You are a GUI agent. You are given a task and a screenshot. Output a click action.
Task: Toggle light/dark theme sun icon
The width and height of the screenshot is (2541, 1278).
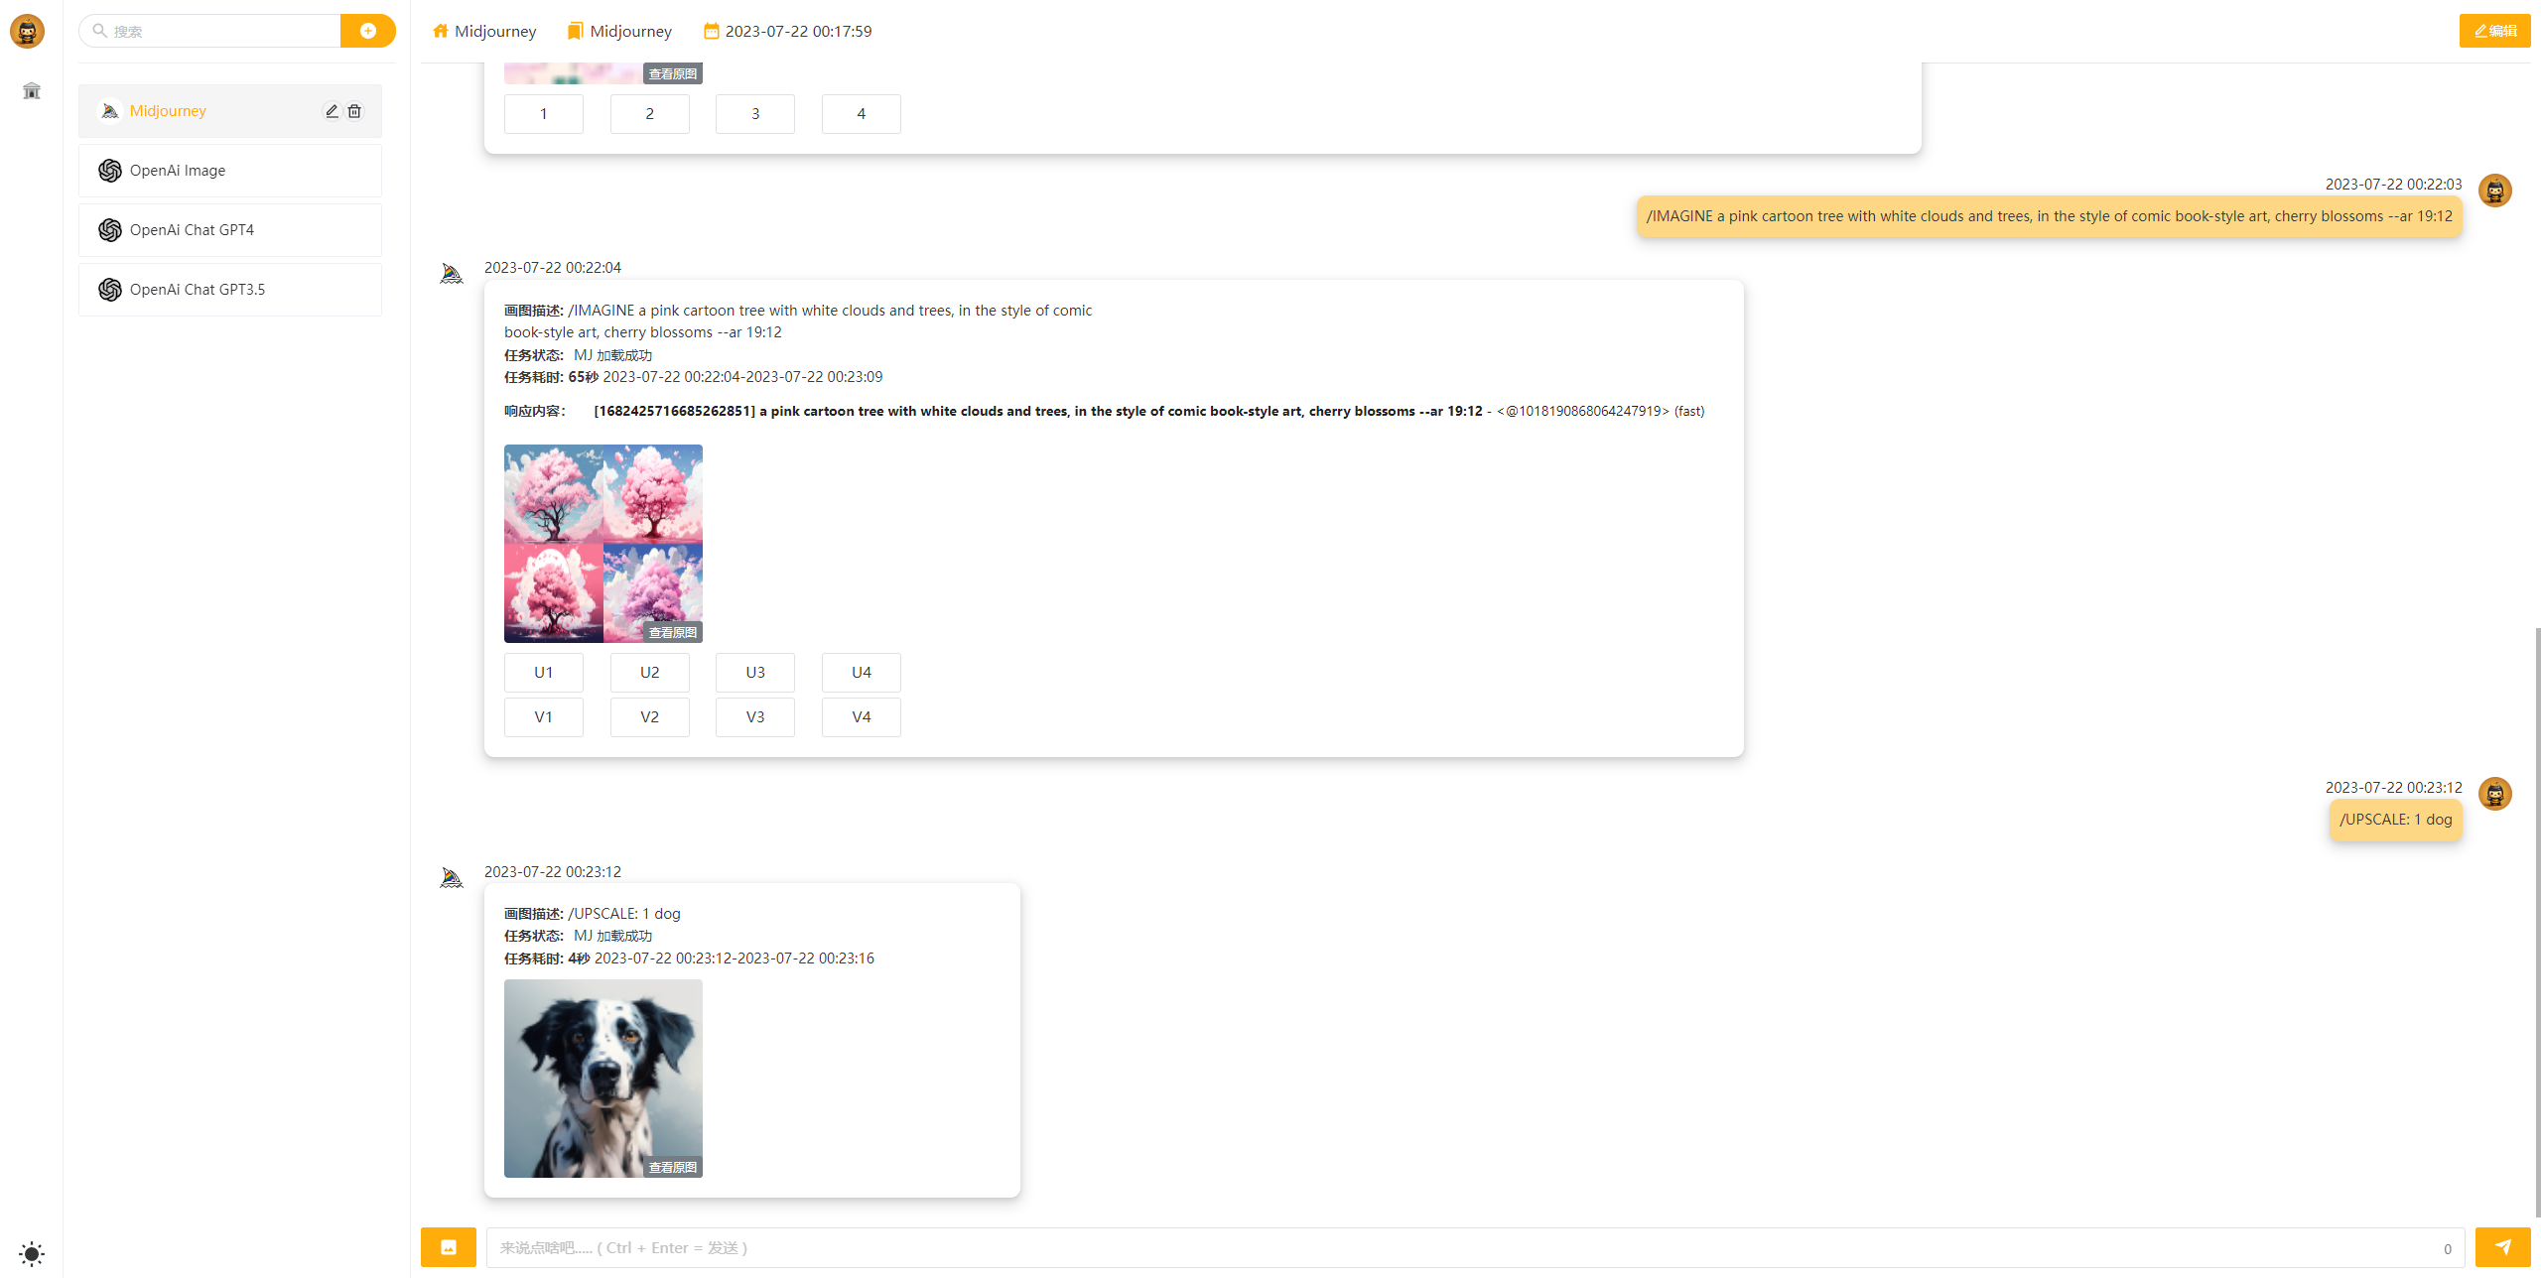[x=32, y=1253]
